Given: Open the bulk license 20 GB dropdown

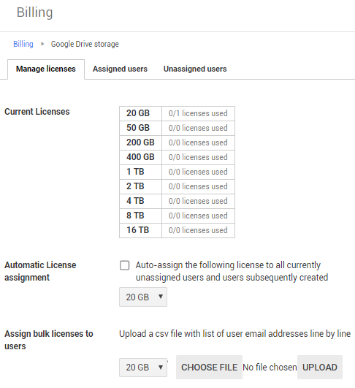Looking at the screenshot, I should point(143,368).
